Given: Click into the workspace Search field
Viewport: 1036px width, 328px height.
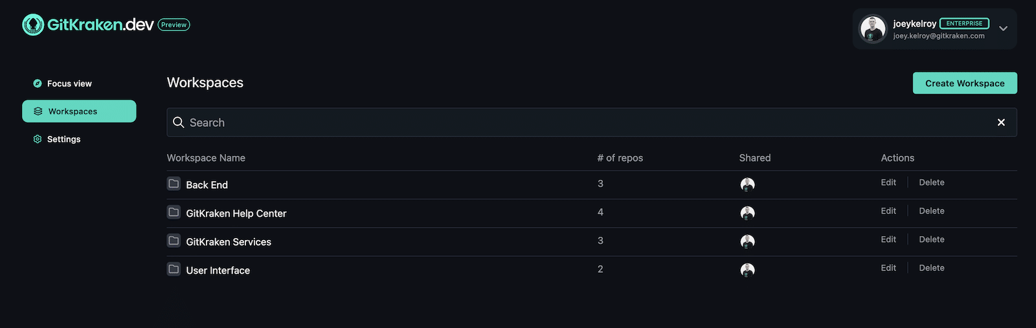Looking at the screenshot, I should (592, 122).
